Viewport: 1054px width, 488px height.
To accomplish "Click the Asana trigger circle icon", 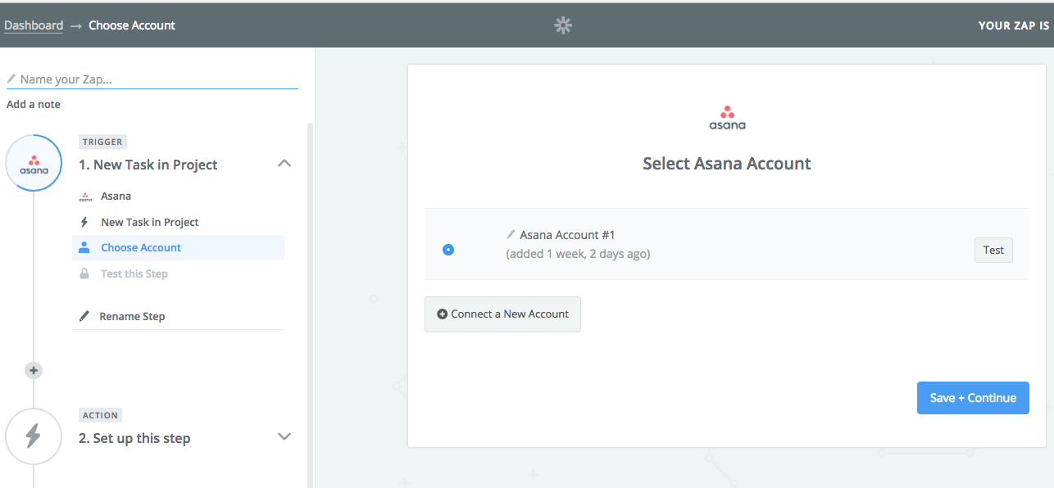I will (x=34, y=163).
